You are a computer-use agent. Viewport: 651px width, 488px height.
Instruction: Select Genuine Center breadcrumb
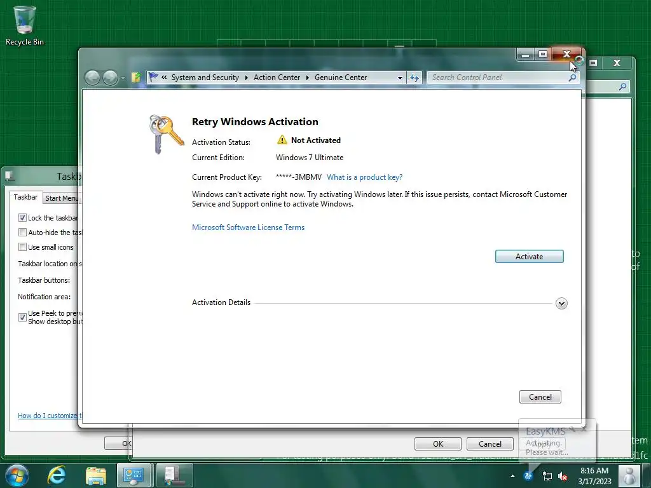click(341, 78)
